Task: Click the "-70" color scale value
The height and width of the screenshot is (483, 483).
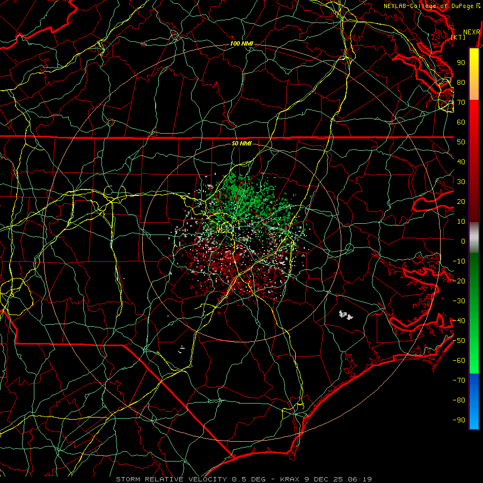Action: tap(459, 380)
